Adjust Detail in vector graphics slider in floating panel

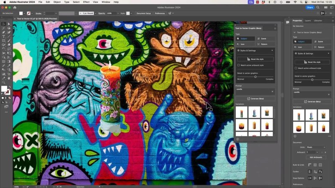click(255, 77)
